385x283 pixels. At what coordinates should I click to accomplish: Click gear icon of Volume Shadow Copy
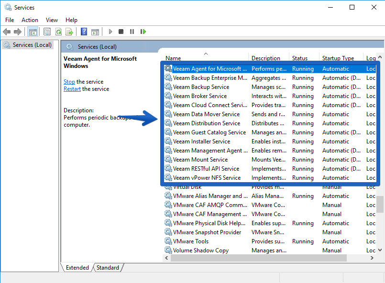pyautogui.click(x=168, y=250)
